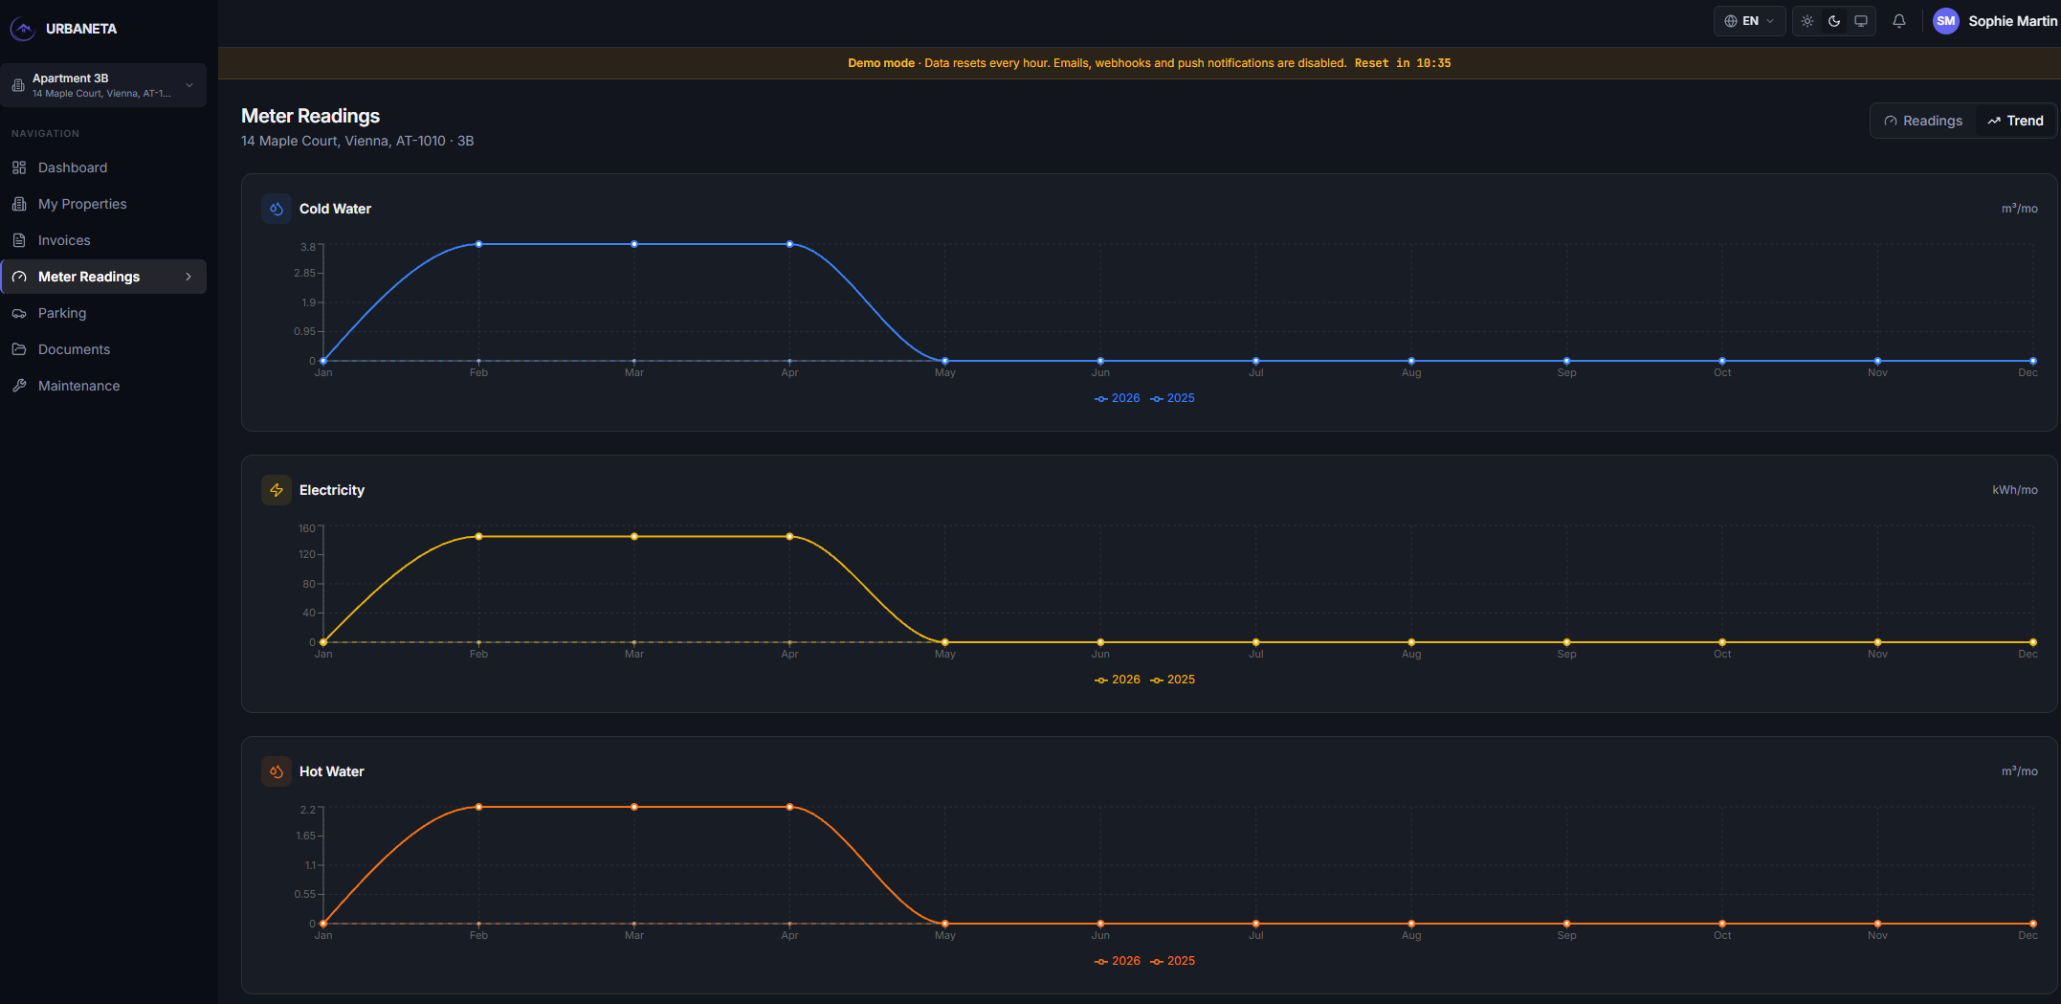Image resolution: width=2061 pixels, height=1004 pixels.
Task: Toggle the 2025 series in Cold Water legend
Action: [x=1172, y=398]
